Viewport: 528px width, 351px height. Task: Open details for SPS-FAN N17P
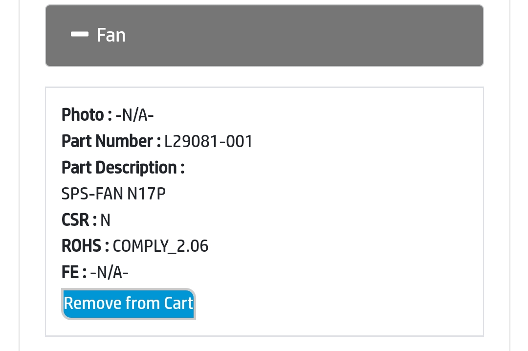(113, 194)
